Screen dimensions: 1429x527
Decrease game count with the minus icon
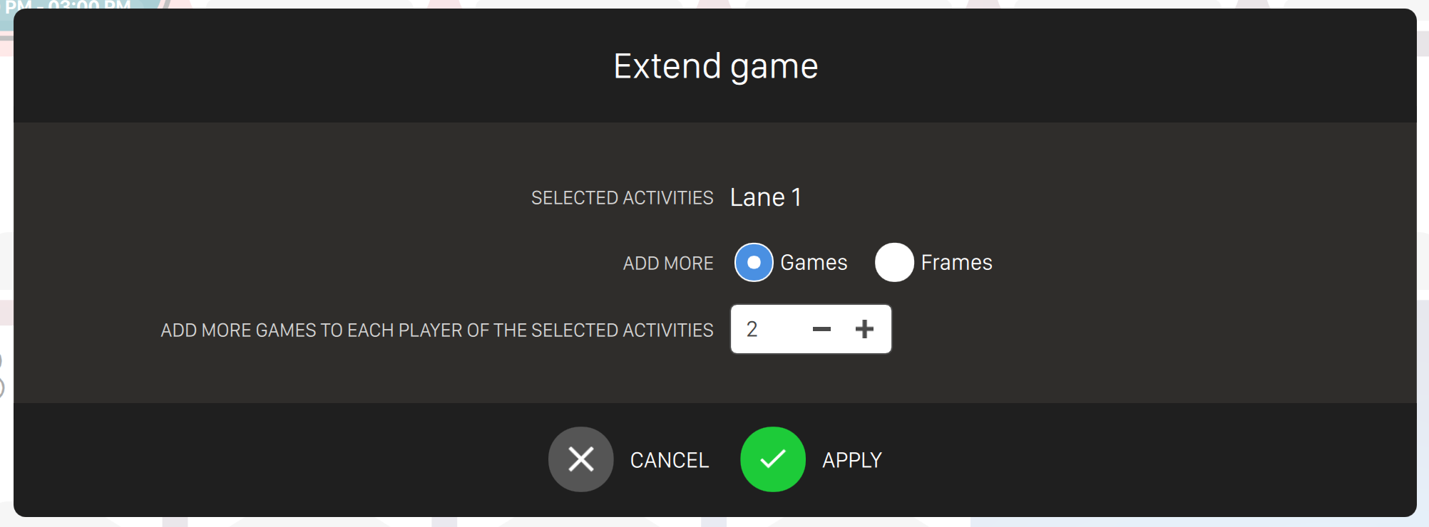(x=821, y=329)
